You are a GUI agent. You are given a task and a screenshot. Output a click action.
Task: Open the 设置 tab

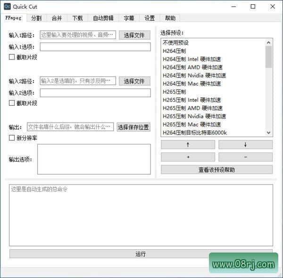[x=150, y=18]
